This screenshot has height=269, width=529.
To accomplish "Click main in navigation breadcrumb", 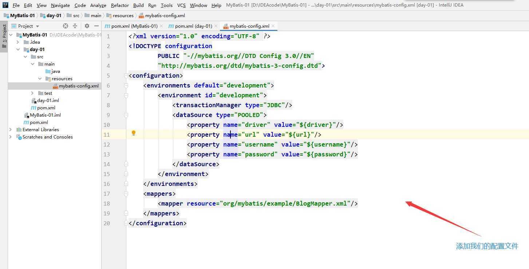I will click(93, 15).
